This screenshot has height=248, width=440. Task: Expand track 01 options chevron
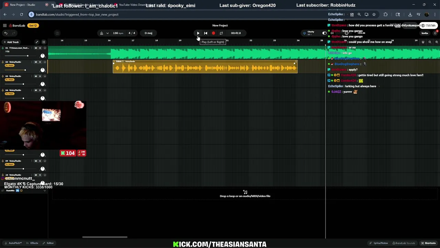(45, 48)
